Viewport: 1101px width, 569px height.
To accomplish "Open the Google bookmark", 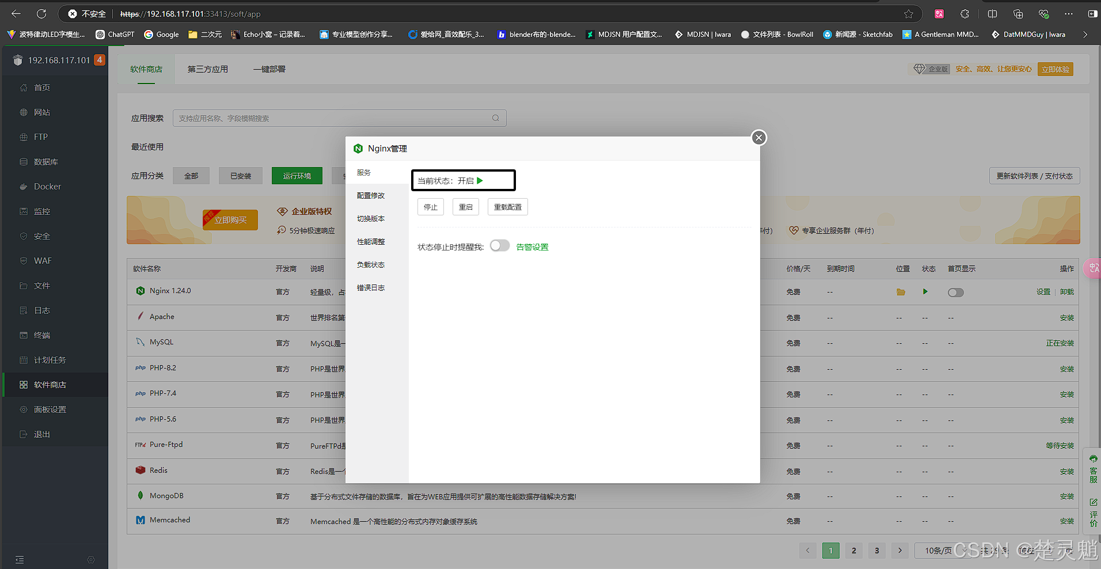I will point(162,35).
